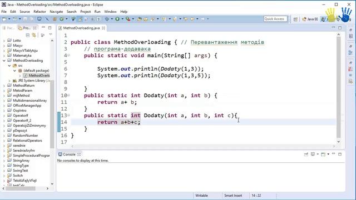Click the editor vertical scrollbar
The height and width of the screenshot is (200, 356).
[x=339, y=87]
